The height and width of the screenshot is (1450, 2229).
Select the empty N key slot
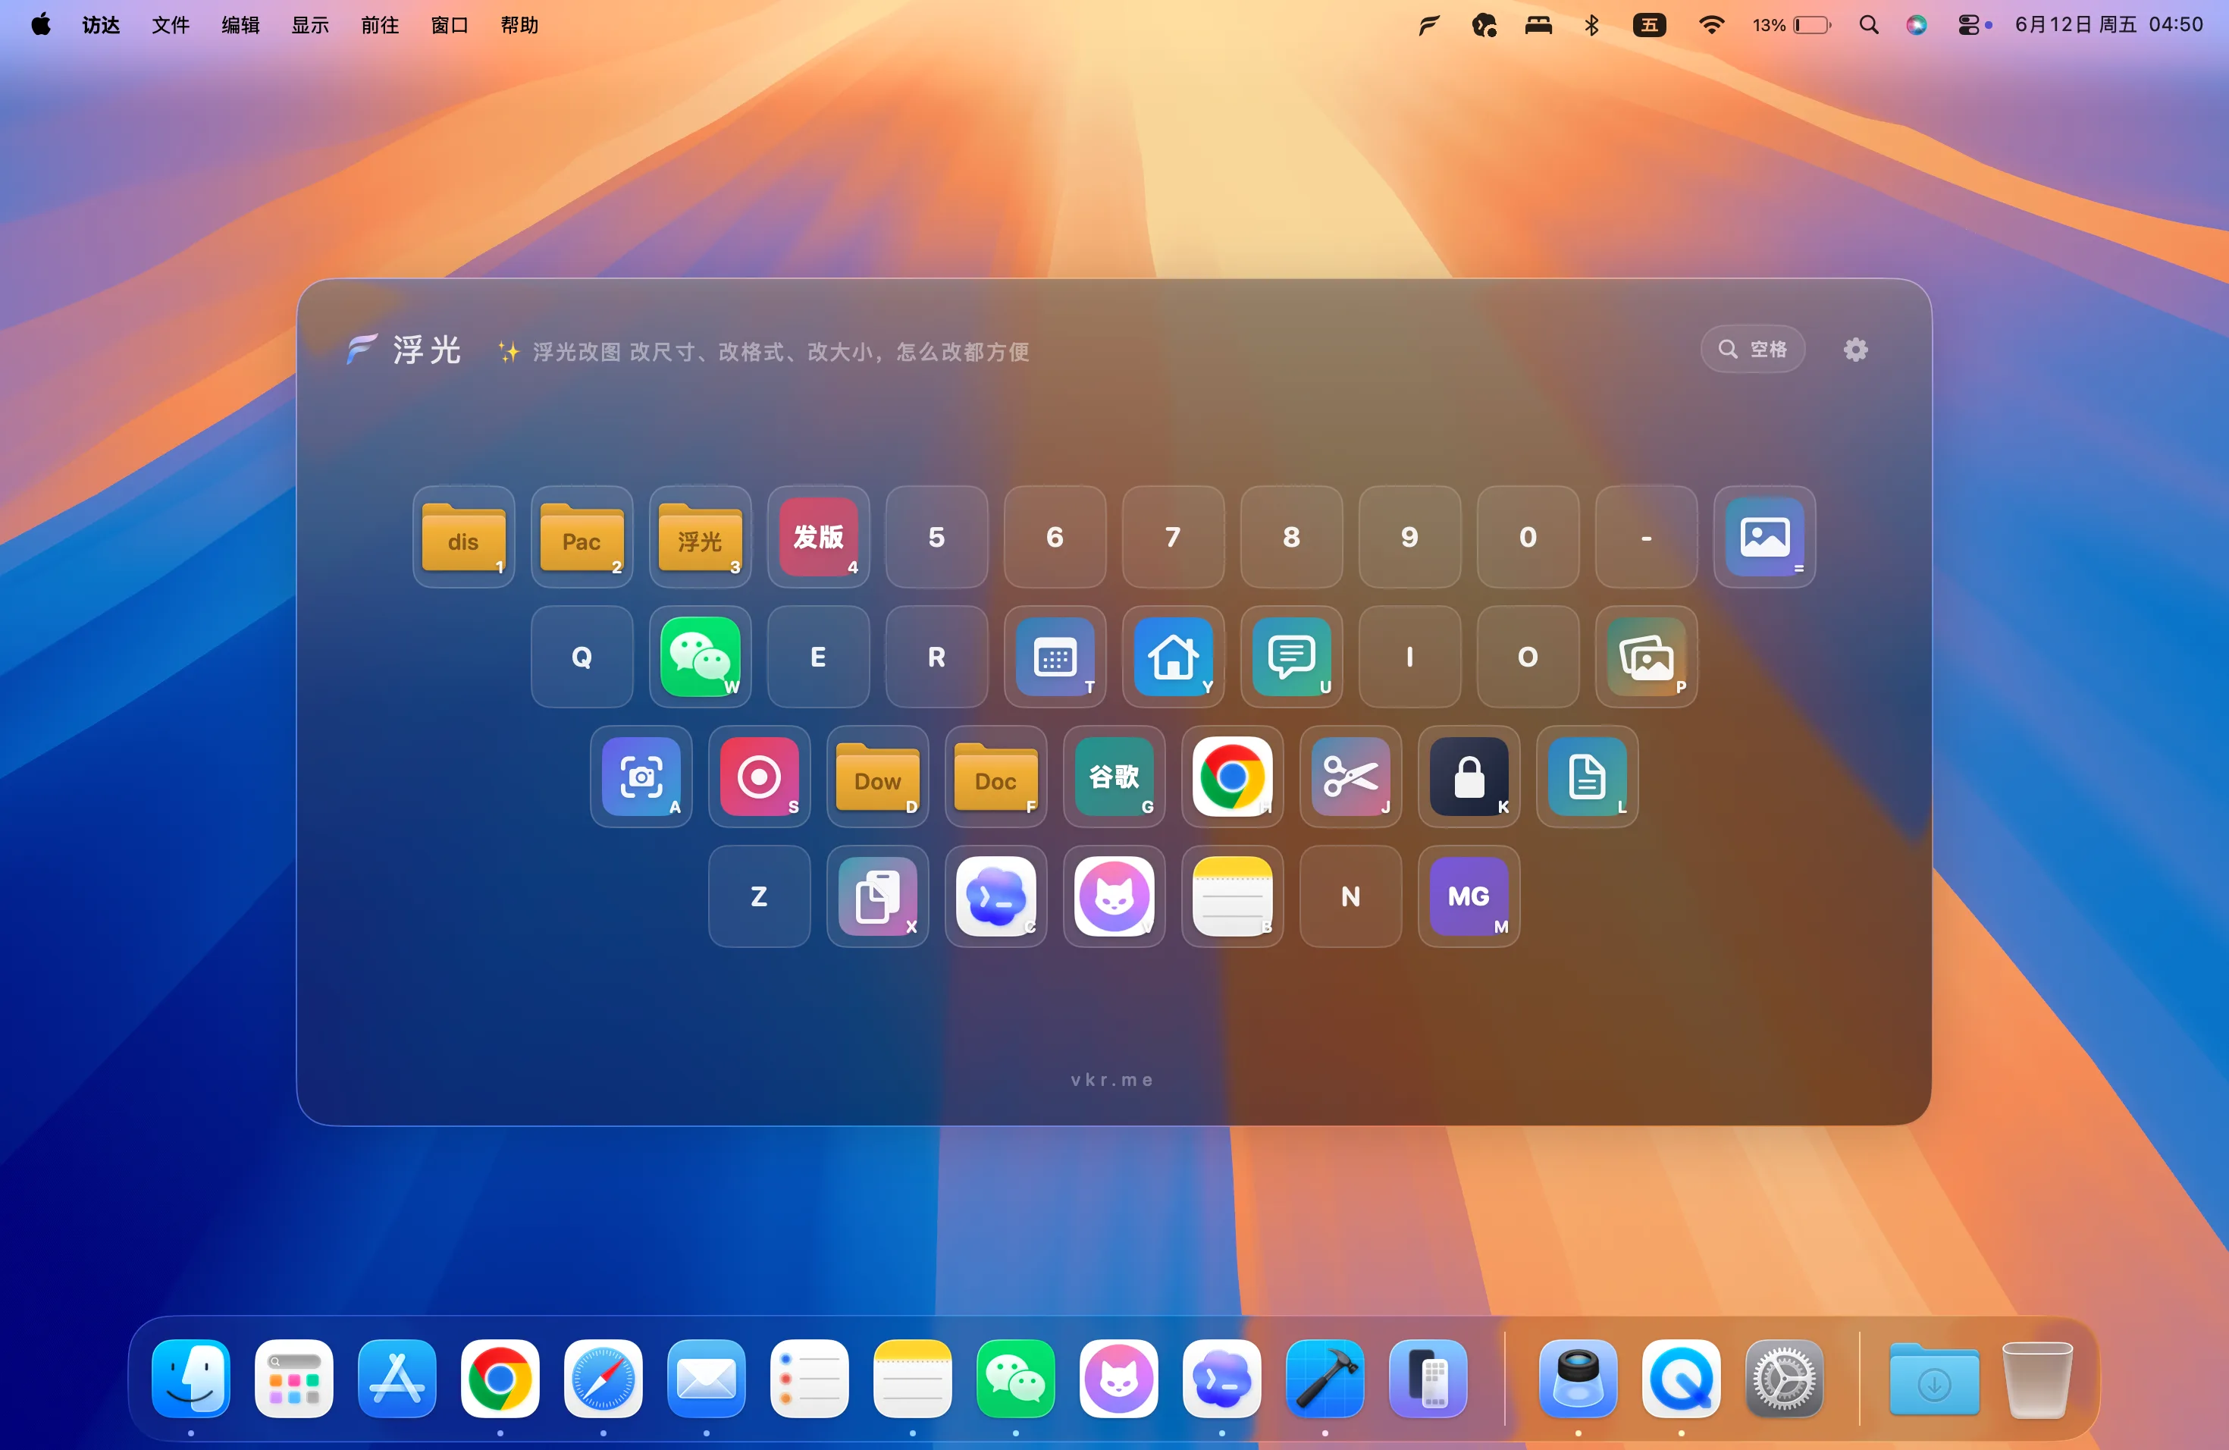click(x=1350, y=896)
